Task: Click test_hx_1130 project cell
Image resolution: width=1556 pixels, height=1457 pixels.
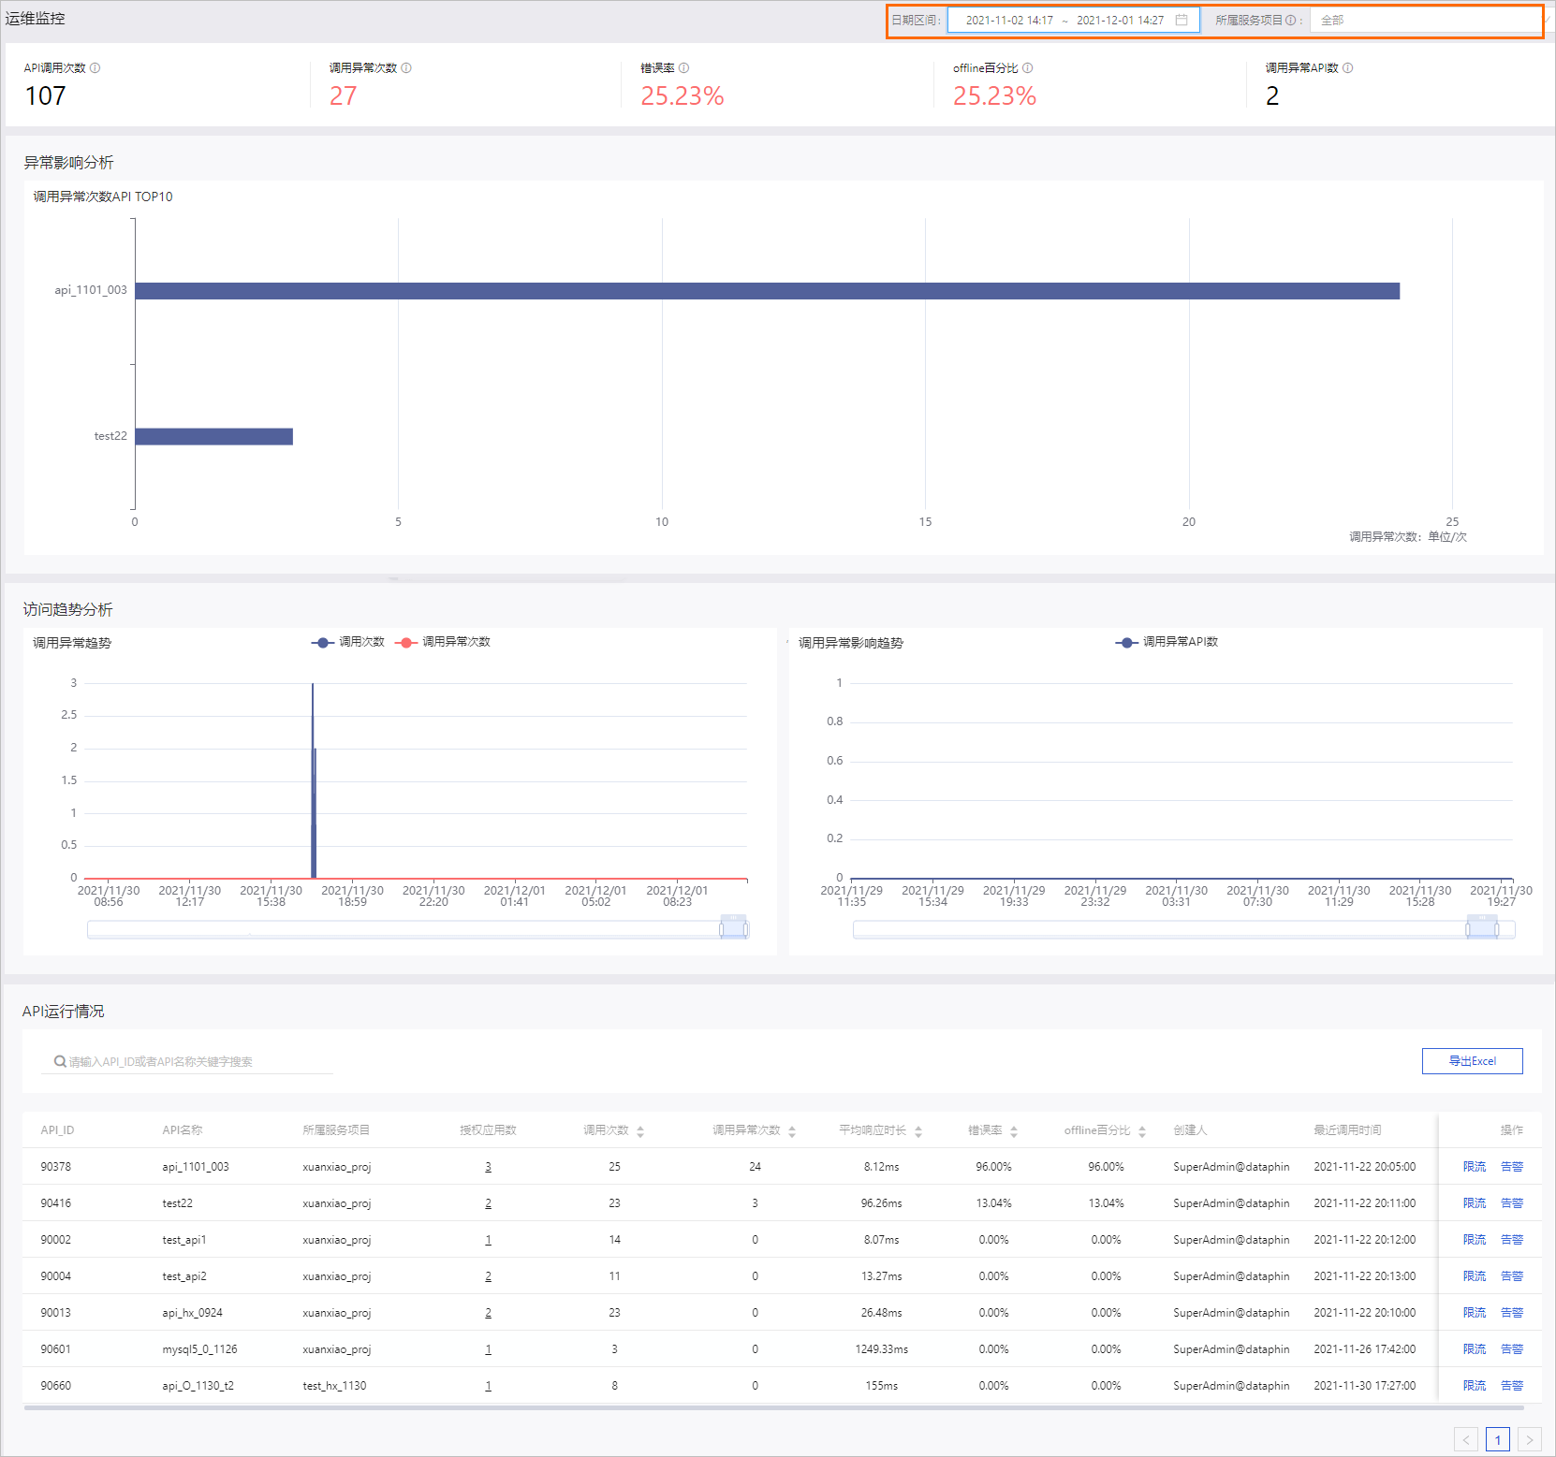Action: (334, 1386)
